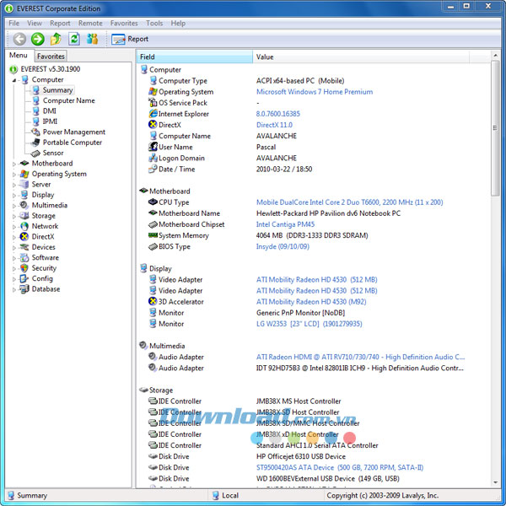This screenshot has height=506, width=506.
Task: Go back with the grey back arrow
Action: pos(19,39)
